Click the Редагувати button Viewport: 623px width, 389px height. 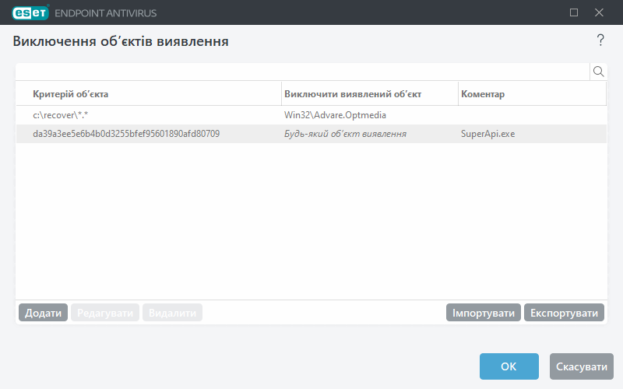coord(105,313)
